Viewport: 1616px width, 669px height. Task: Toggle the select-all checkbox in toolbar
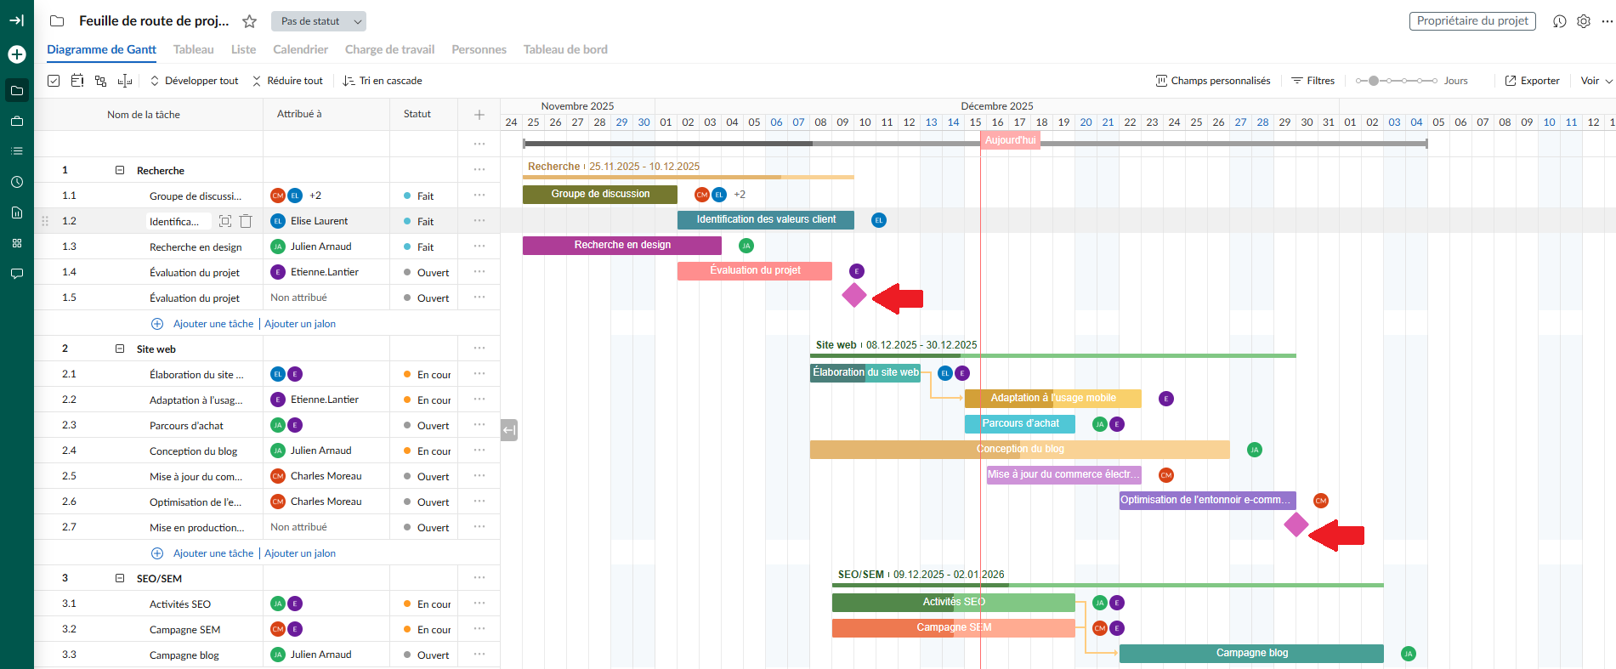pyautogui.click(x=54, y=81)
